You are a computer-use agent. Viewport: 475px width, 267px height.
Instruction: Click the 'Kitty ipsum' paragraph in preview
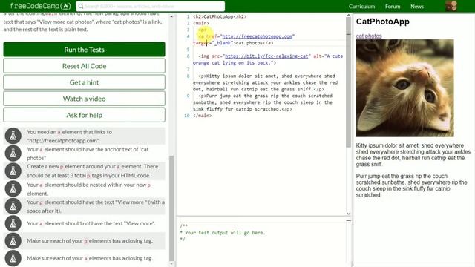[x=413, y=155]
